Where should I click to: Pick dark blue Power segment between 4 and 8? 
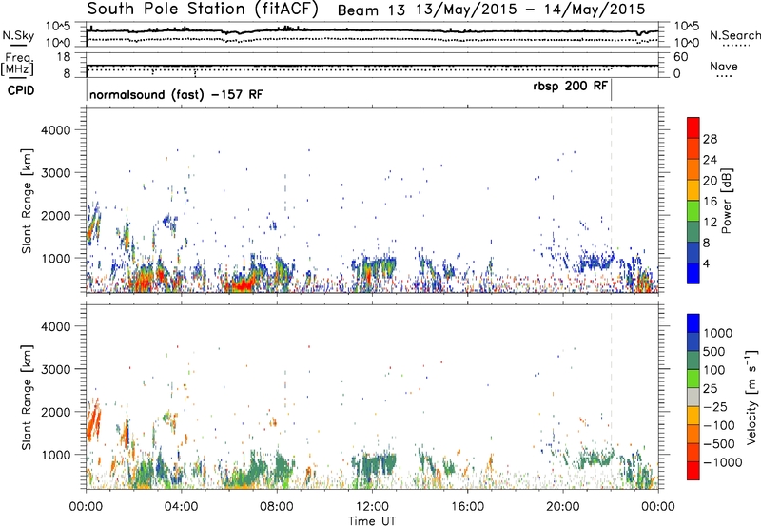click(x=693, y=252)
